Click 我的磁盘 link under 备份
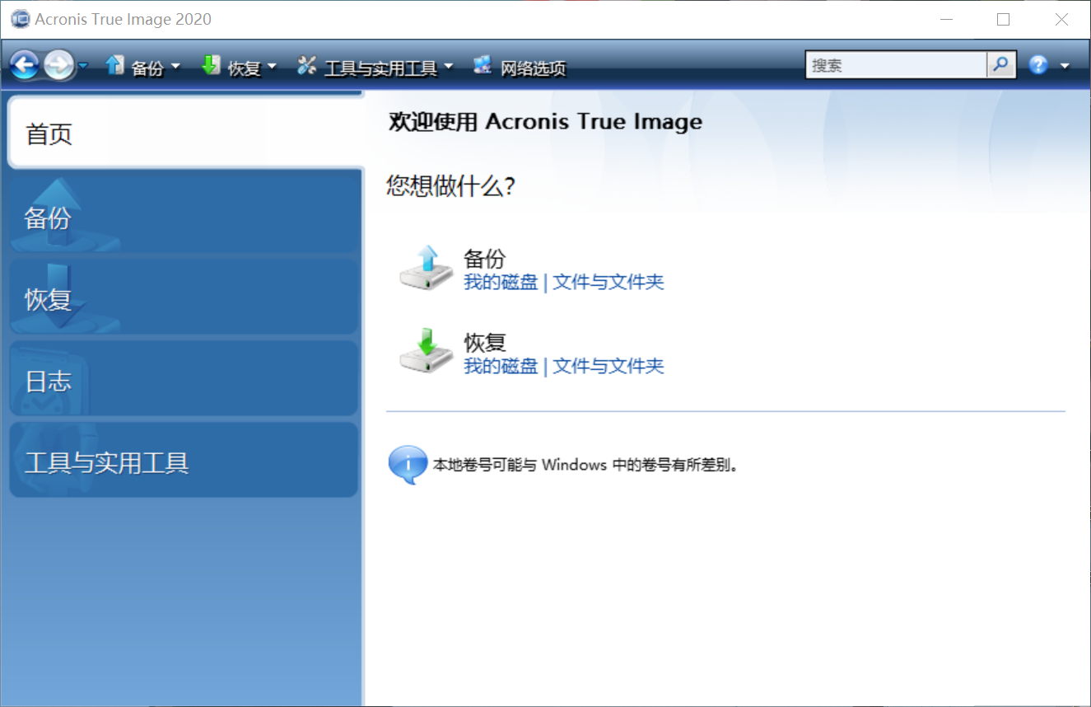Viewport: 1091px width, 707px height. coord(501,283)
